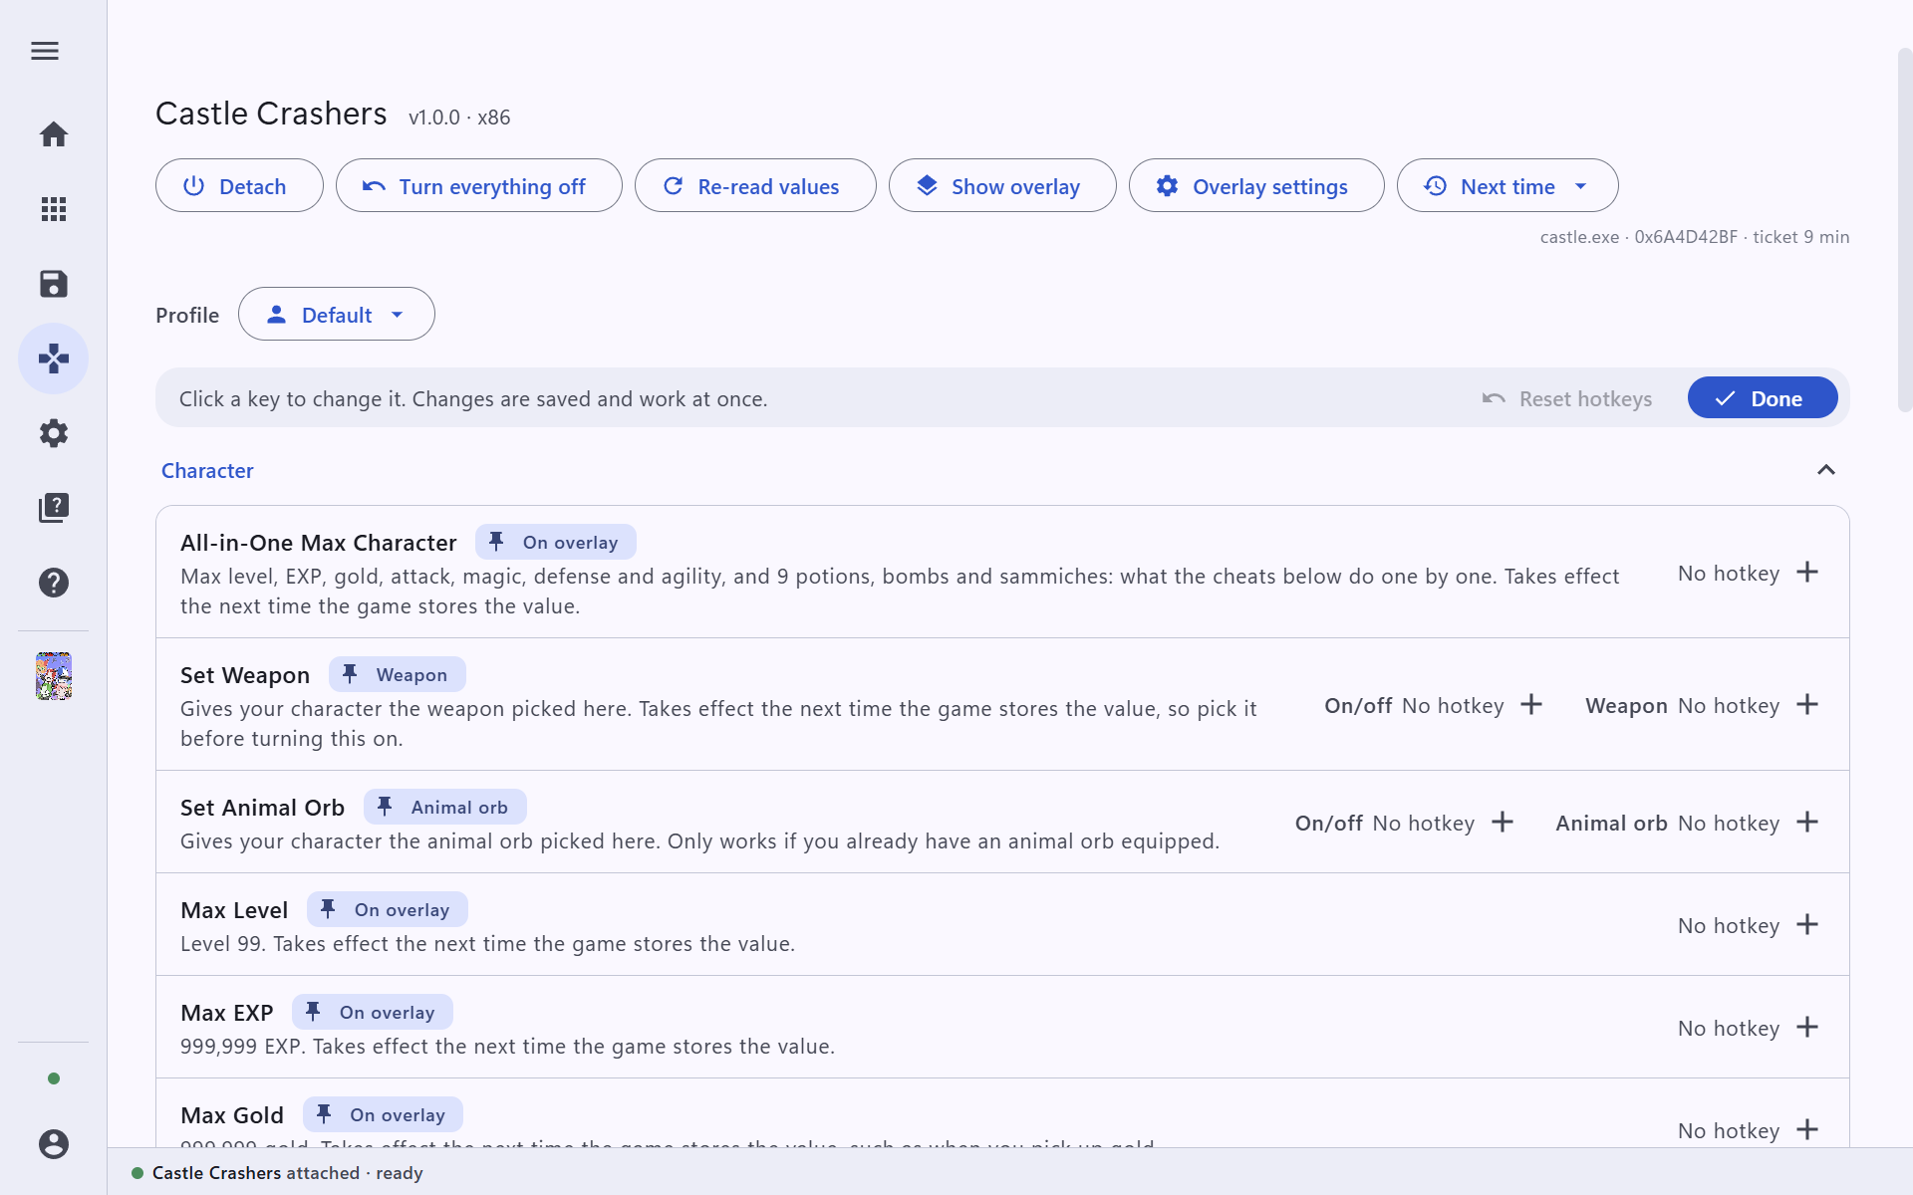Click Castle Crashers attached status text
The width and height of the screenshot is (1913, 1195).
coord(288,1173)
